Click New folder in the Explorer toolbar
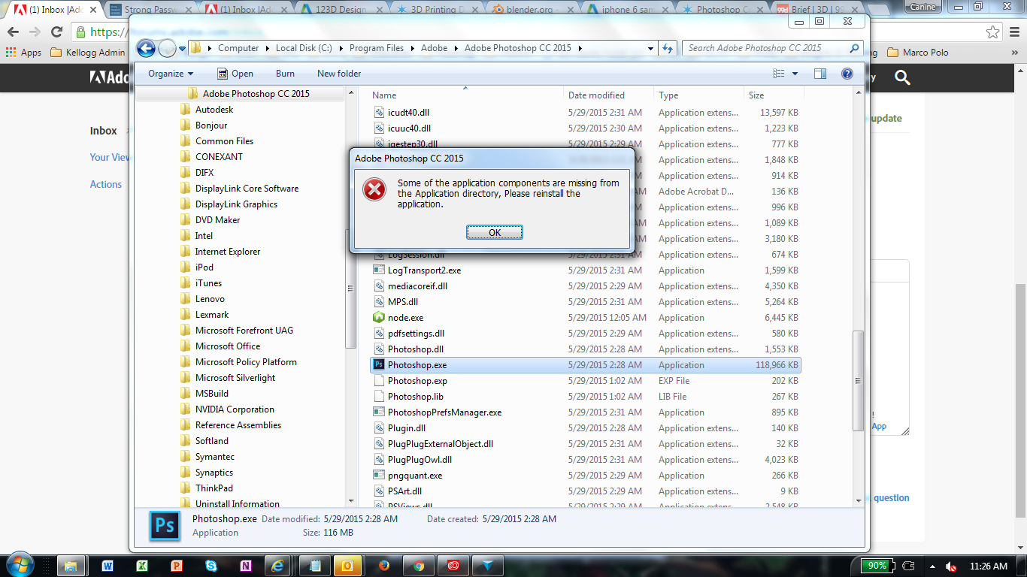This screenshot has height=577, width=1027. (339, 74)
